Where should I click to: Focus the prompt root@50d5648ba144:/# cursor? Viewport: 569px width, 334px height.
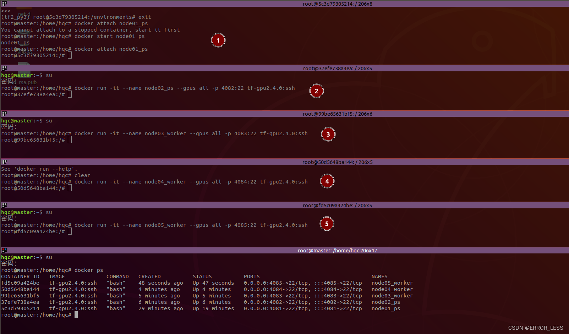70,188
